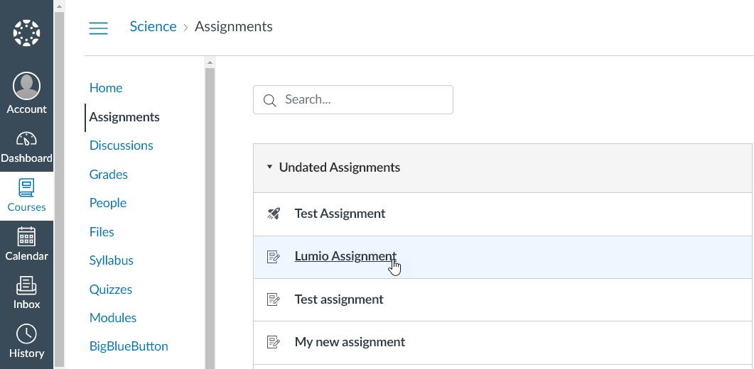This screenshot has width=754, height=369.
Task: Click the Lumio Assignment edit icon
Action: click(x=274, y=257)
